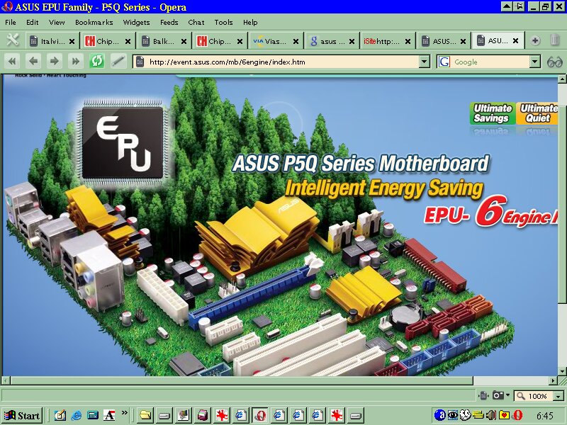567x425 pixels.
Task: Open the Feeds menu
Action: pyautogui.click(x=169, y=23)
